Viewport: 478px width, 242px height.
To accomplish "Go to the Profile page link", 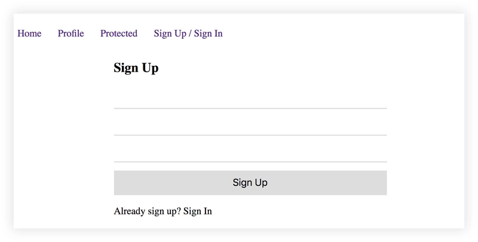I will (x=71, y=33).
